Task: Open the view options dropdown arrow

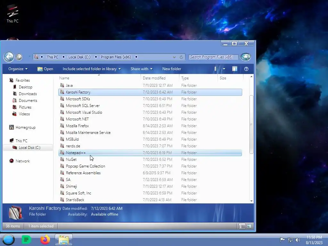Action: [224, 69]
